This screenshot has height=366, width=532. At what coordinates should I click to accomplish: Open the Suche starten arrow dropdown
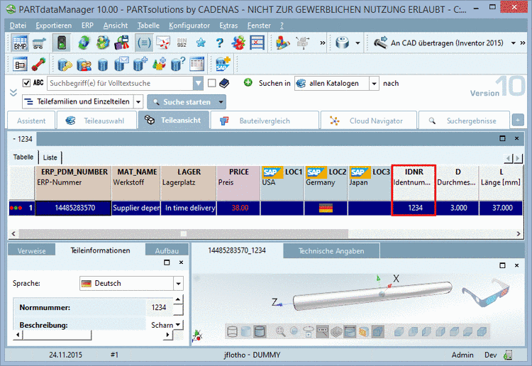click(221, 101)
